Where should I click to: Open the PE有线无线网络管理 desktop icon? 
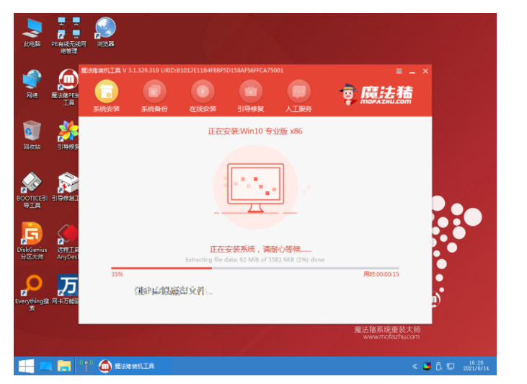tap(68, 35)
